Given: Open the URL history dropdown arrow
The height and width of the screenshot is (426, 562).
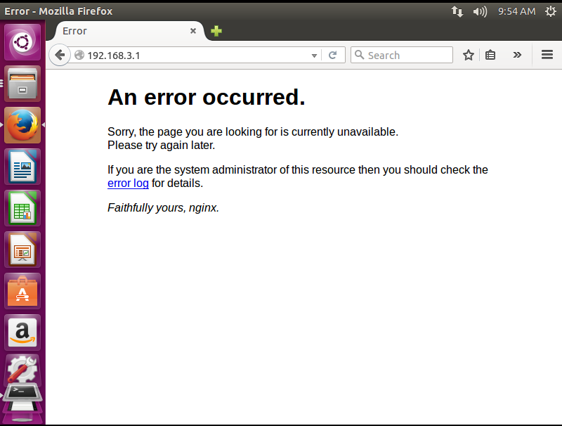Looking at the screenshot, I should [314, 56].
